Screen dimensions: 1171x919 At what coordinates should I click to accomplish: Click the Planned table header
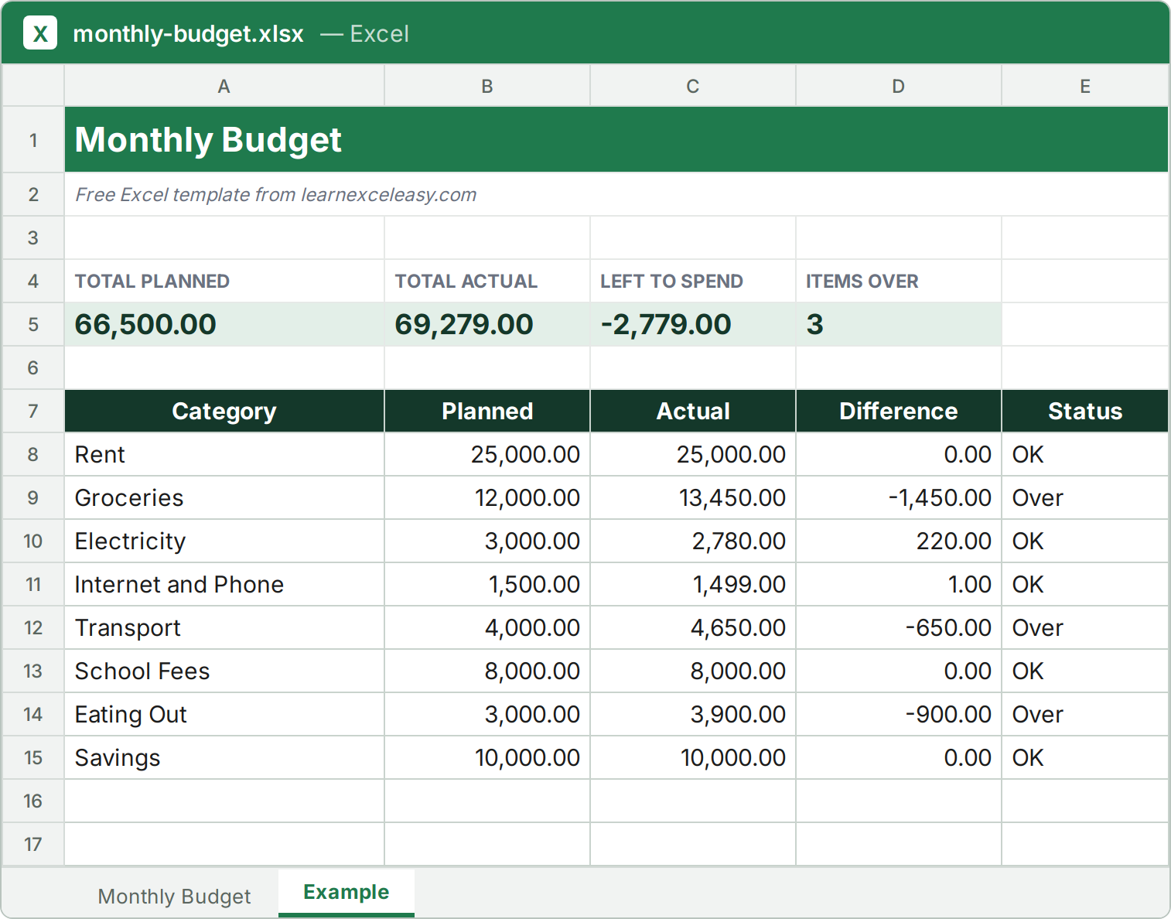487,411
